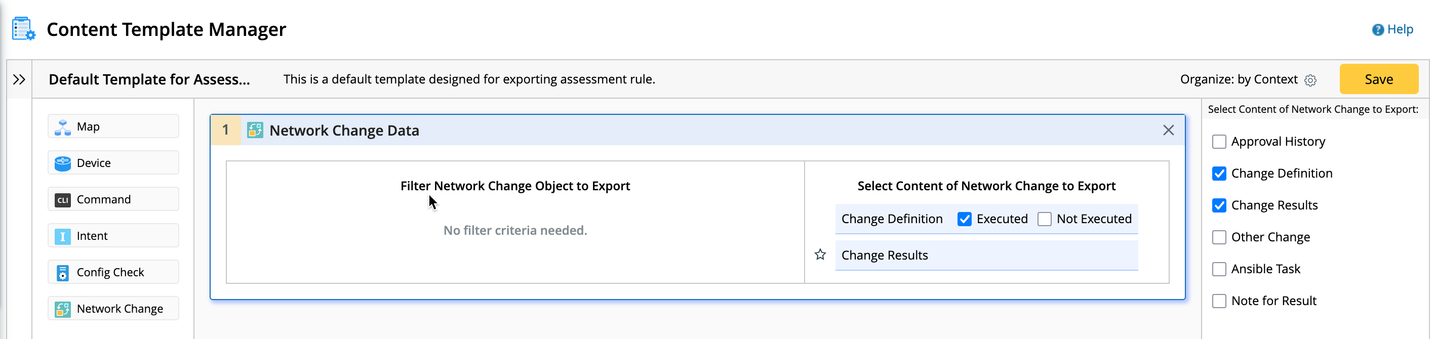1435x339 pixels.
Task: Enable the Note for Result checkbox
Action: tap(1219, 301)
